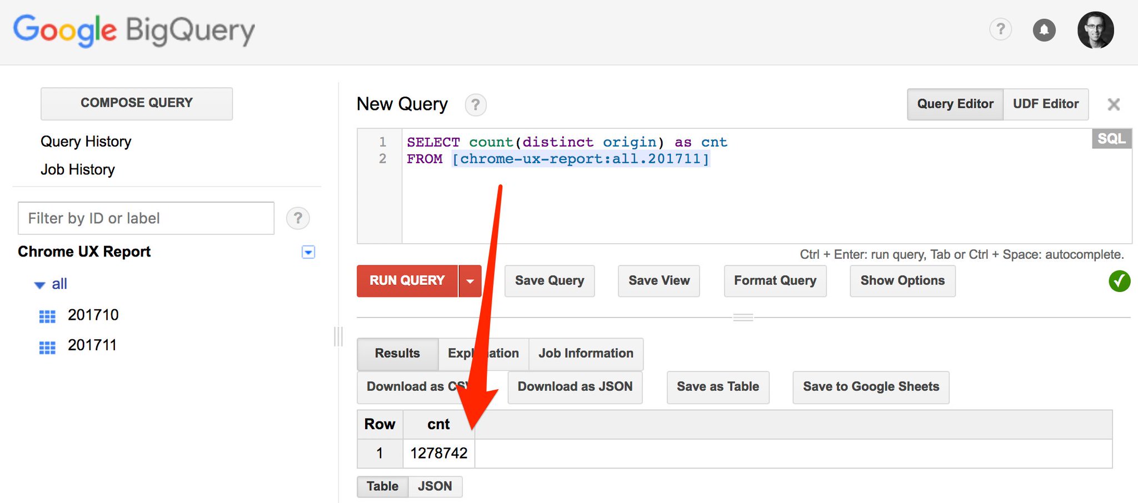Click Save to Google Sheets button

tap(871, 387)
